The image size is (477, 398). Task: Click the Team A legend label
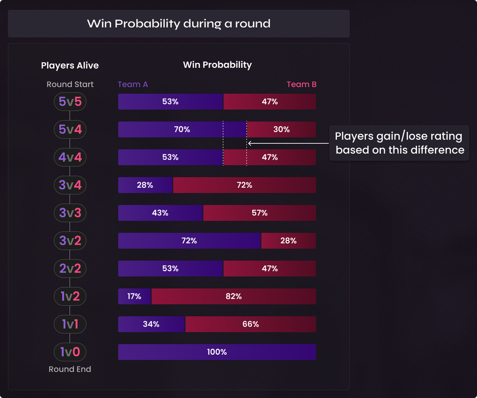[133, 84]
